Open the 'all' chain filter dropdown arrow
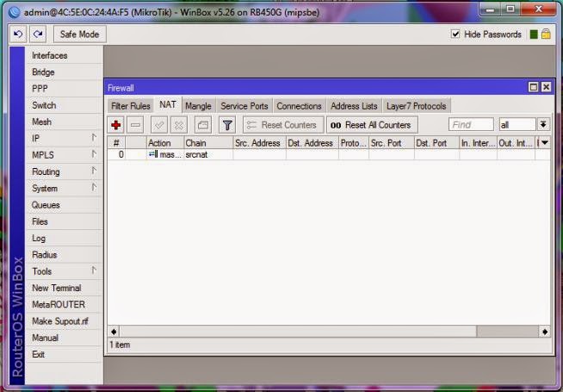Screen dimensions: 563x392 543,124
